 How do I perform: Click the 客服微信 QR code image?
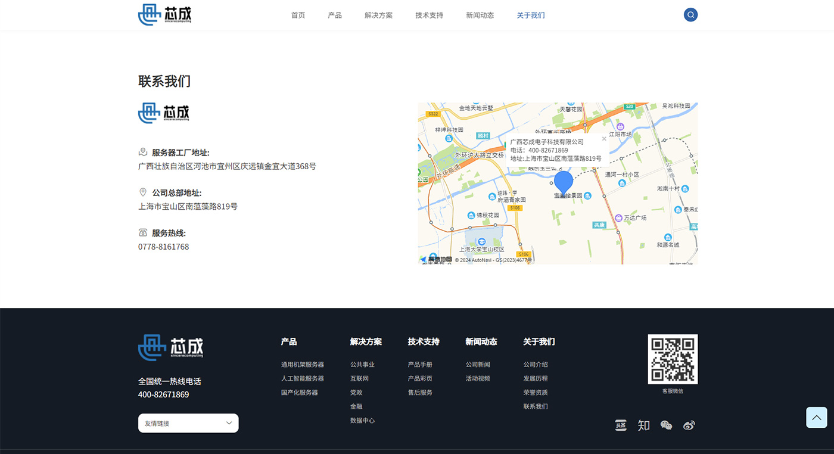point(673,359)
